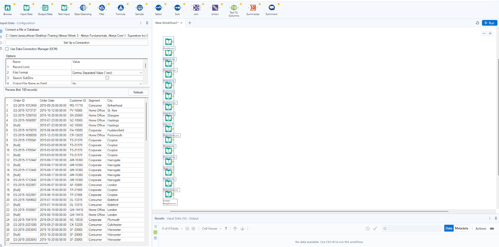Switch to New Workflow2 tab
This screenshot has width=499, height=247.
pyautogui.click(x=167, y=23)
